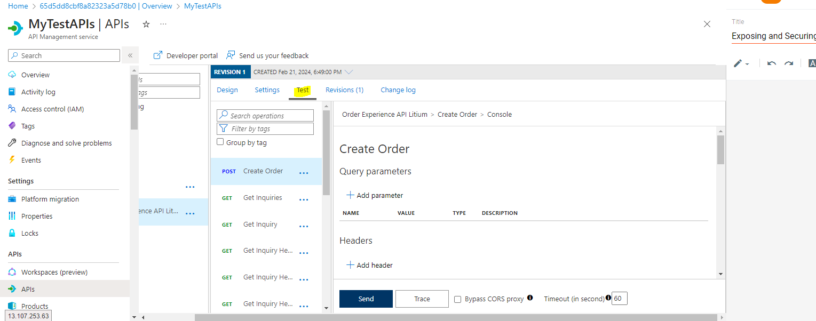Open Activity log in the sidebar
This screenshot has width=816, height=321.
38,92
